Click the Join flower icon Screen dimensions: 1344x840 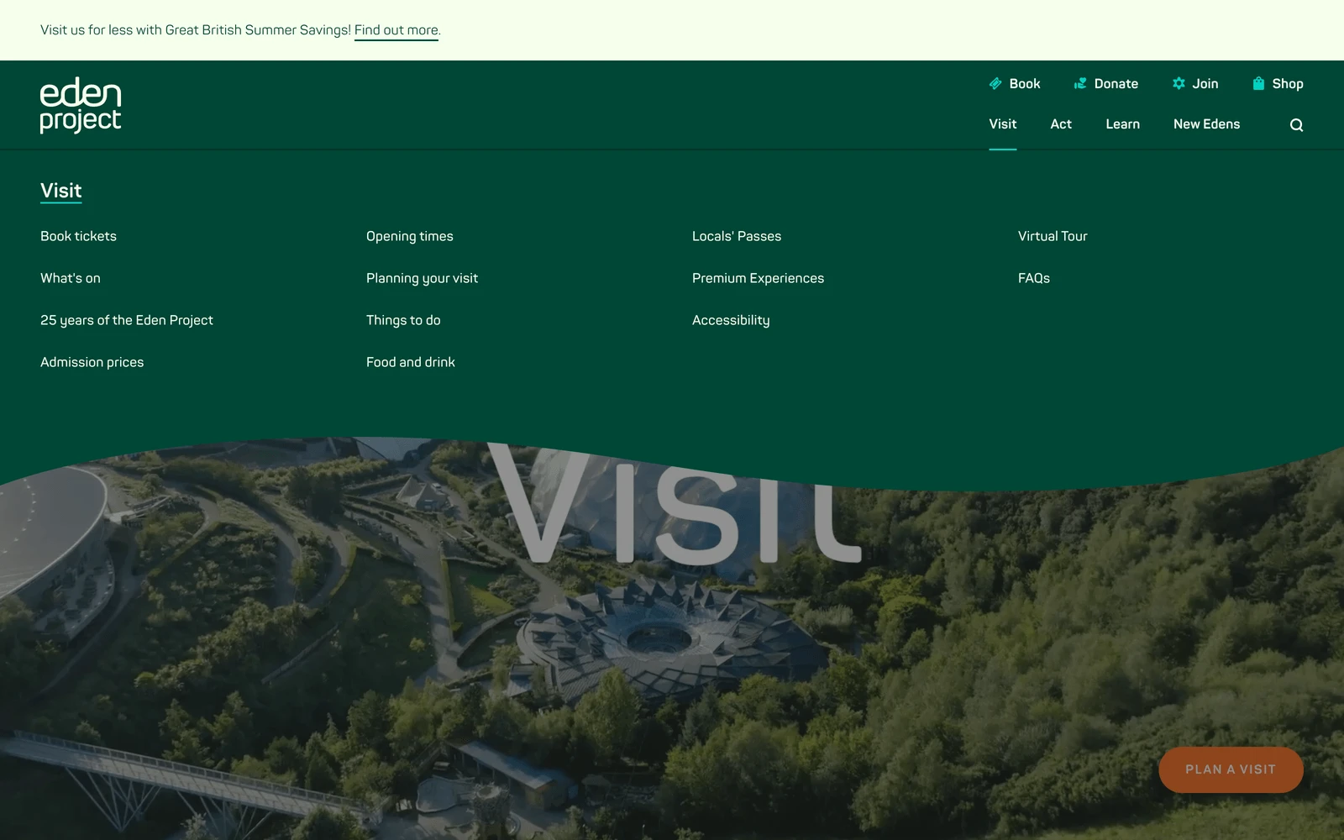pos(1179,83)
